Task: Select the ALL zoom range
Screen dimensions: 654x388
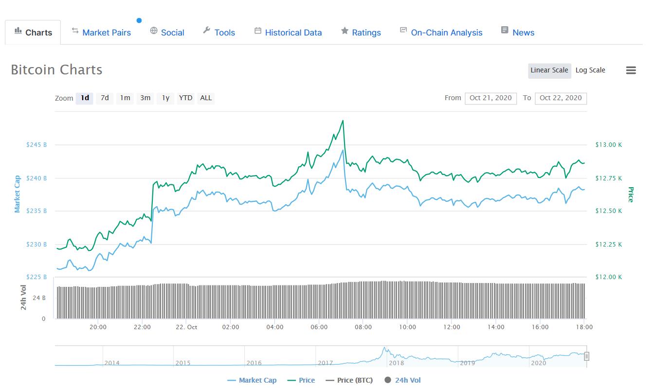Action: (206, 98)
